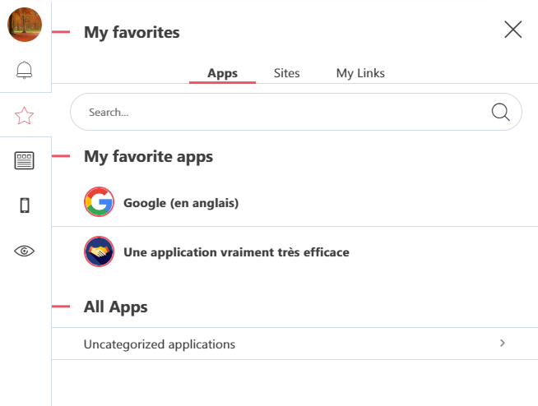Close the My favorites panel
The width and height of the screenshot is (538, 406).
tap(513, 30)
